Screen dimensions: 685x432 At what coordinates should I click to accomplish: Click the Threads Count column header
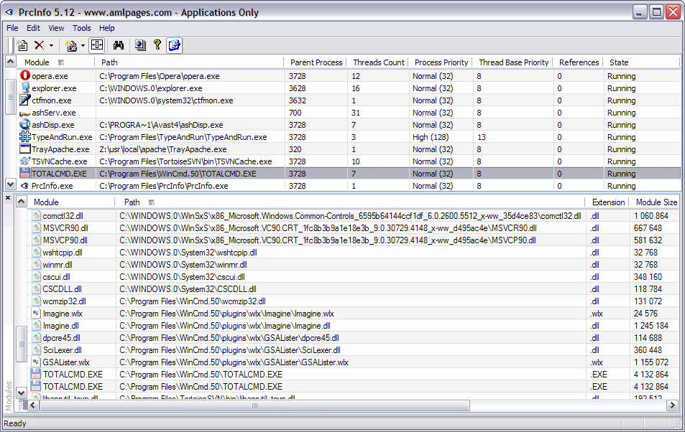(x=378, y=62)
